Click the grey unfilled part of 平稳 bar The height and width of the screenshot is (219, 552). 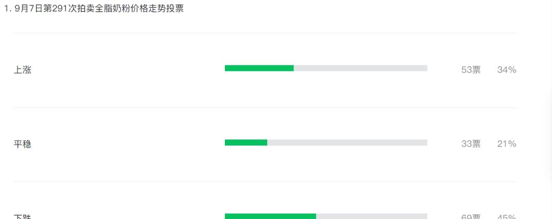click(347, 142)
